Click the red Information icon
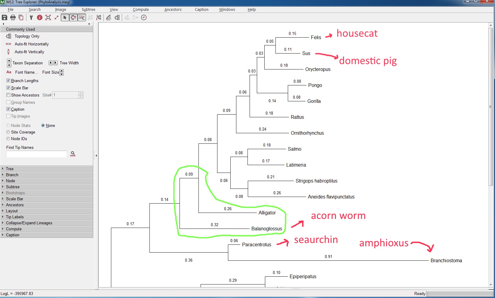This screenshot has width=495, height=298. [39, 17]
